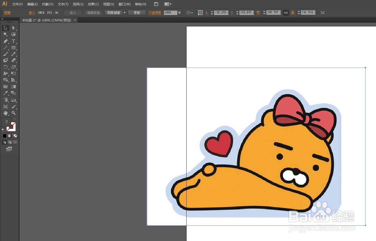Select the Blob Brush tool

pyautogui.click(x=6, y=60)
